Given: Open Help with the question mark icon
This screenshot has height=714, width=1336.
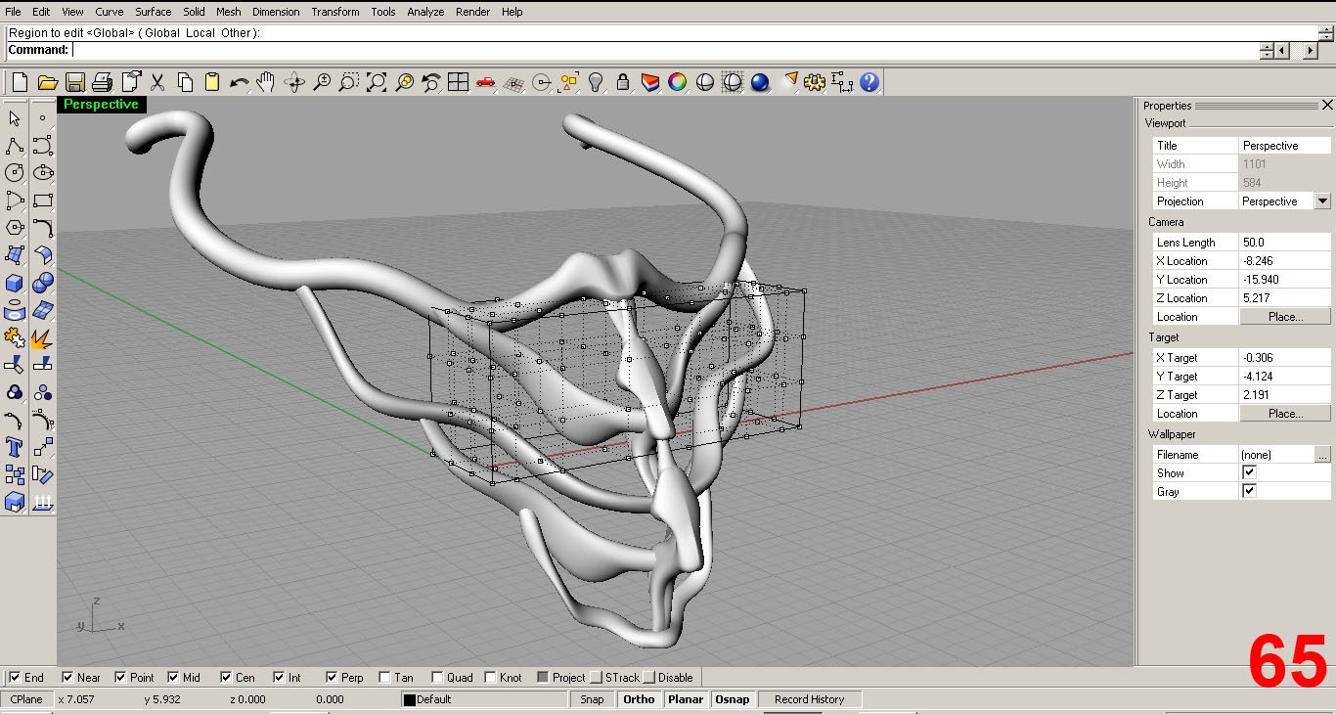Looking at the screenshot, I should coord(869,82).
